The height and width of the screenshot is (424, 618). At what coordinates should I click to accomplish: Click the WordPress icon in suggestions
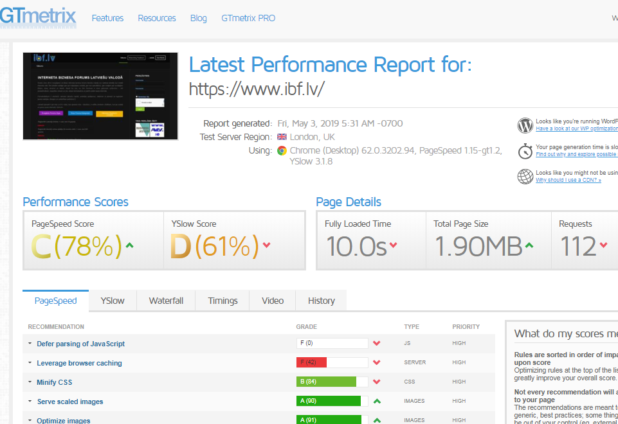point(525,125)
